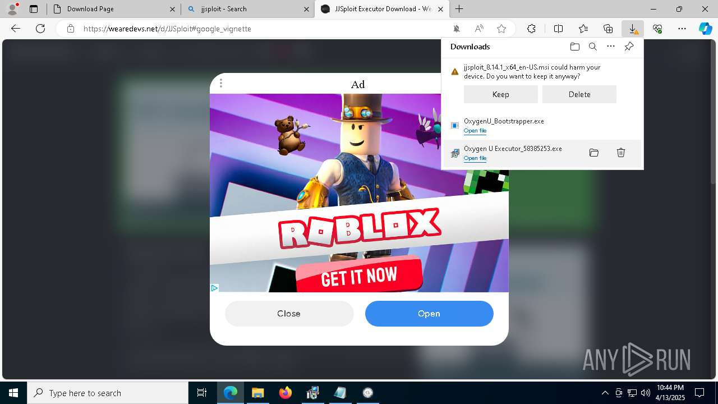
Task: Show Oxygen U Executor file in folder
Action: point(594,153)
